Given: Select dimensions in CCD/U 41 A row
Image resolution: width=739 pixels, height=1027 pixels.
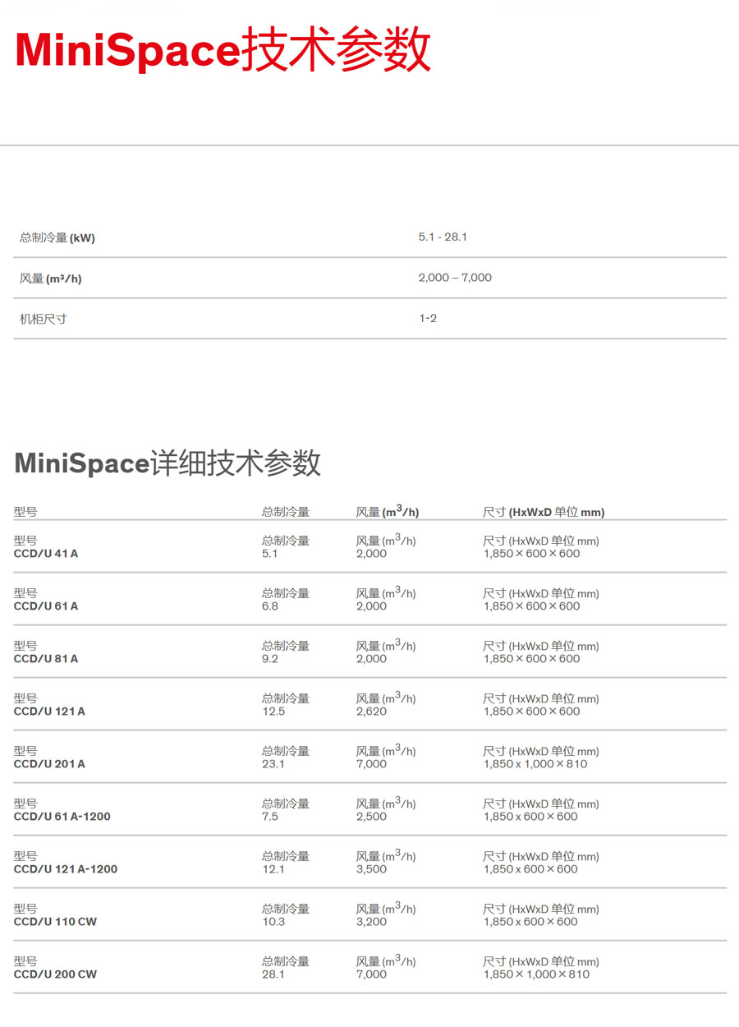Looking at the screenshot, I should [x=531, y=554].
